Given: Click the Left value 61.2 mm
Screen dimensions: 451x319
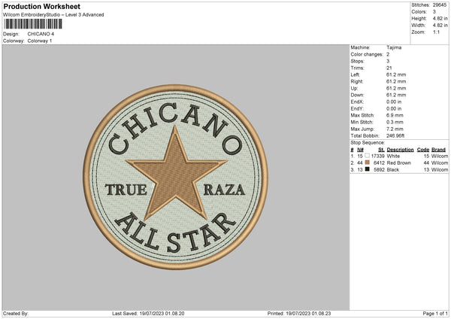Looking at the screenshot, I should click(x=396, y=74).
